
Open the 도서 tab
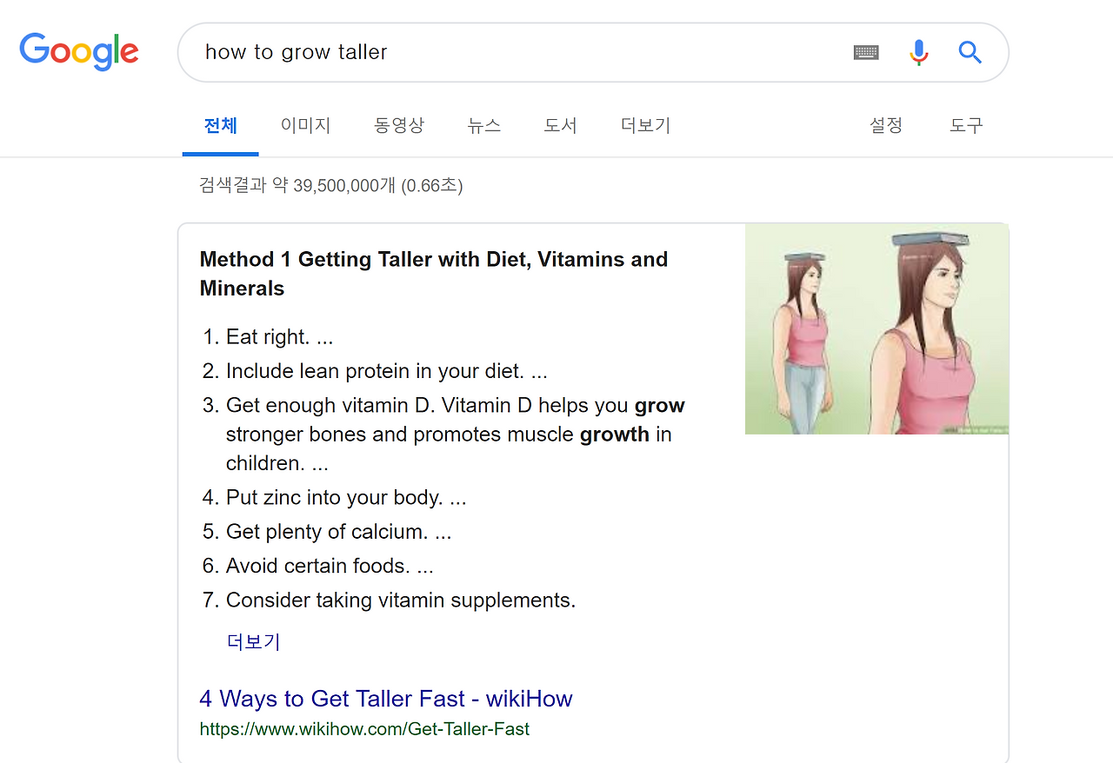click(561, 125)
